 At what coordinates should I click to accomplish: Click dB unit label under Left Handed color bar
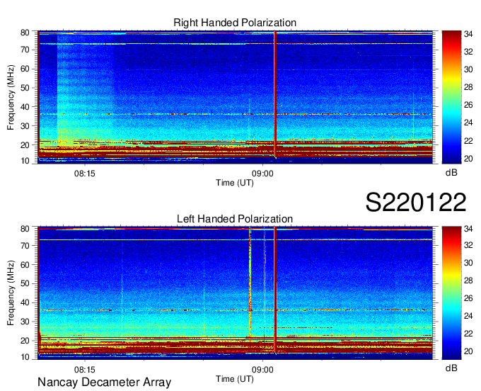[x=451, y=368]
